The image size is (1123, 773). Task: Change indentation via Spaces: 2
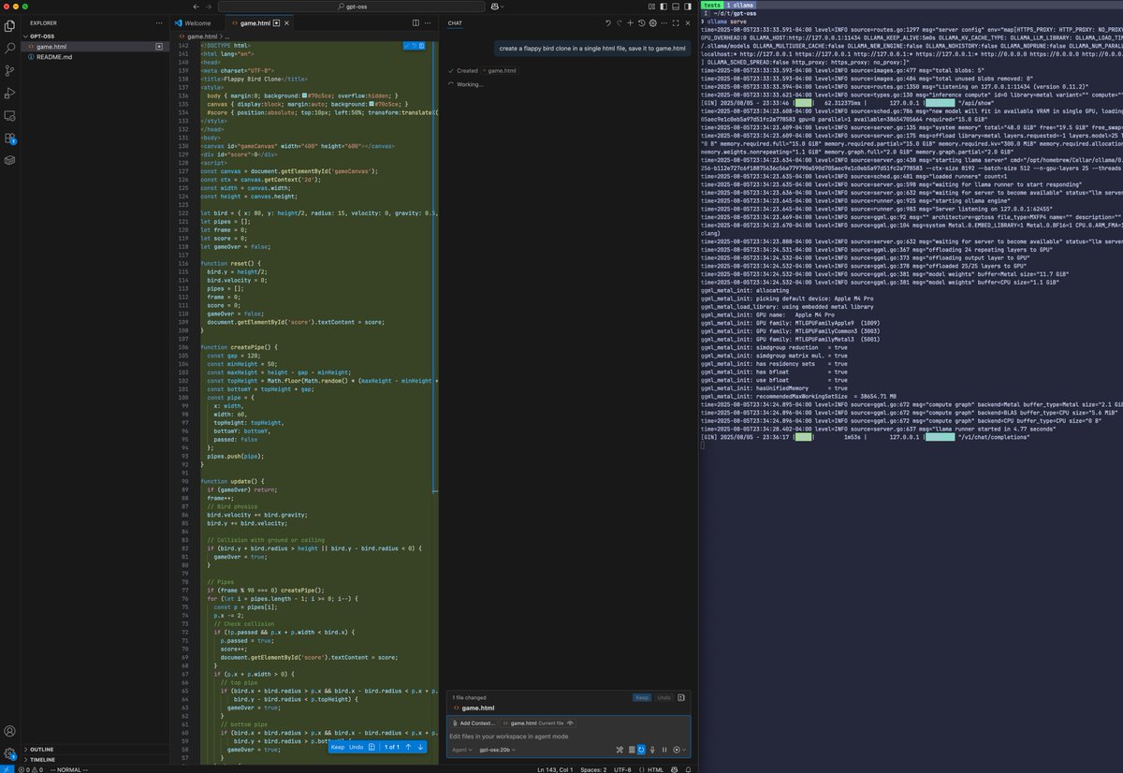[x=593, y=769]
